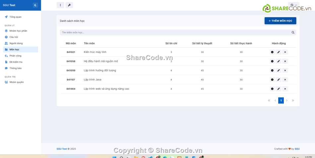The image size is (315, 158).
Task: Open Tổng quan in the sidebar
Action: point(15,17)
